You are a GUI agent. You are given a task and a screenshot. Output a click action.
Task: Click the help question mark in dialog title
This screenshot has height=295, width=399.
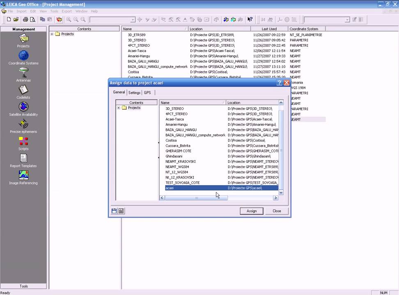pos(280,83)
